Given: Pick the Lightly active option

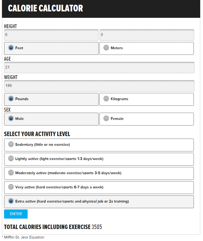Looking at the screenshot, I should click(x=99, y=159).
